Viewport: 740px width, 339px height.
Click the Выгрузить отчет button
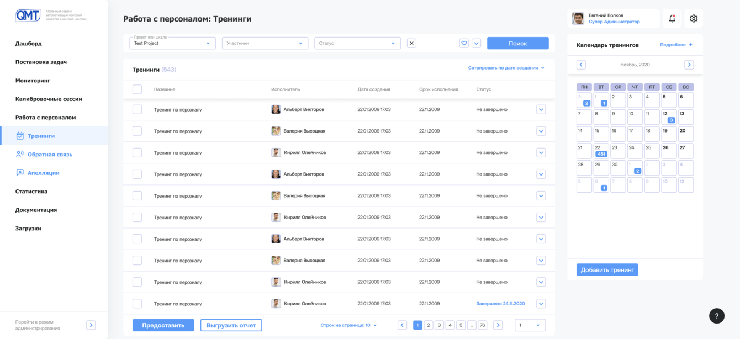pos(231,325)
